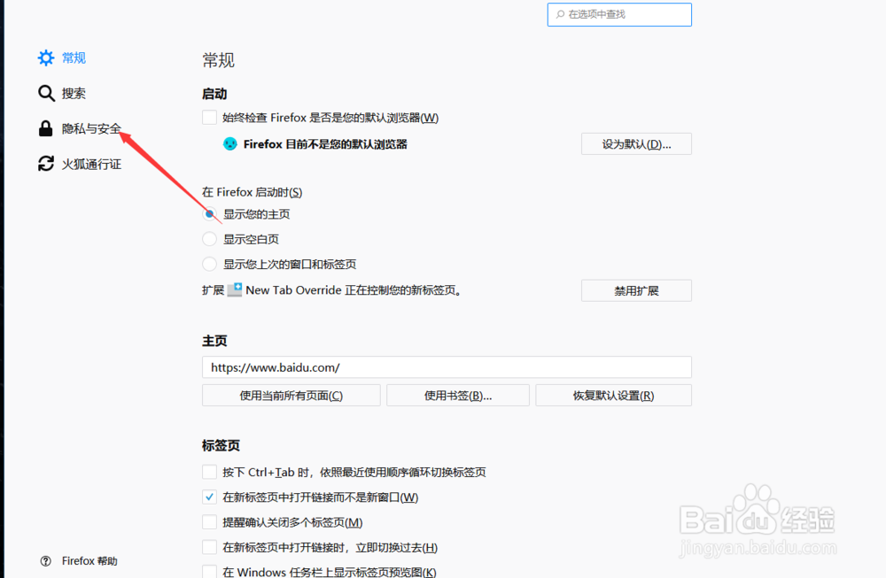
Task: Select 显示您的主页 radio button
Action: 210,214
